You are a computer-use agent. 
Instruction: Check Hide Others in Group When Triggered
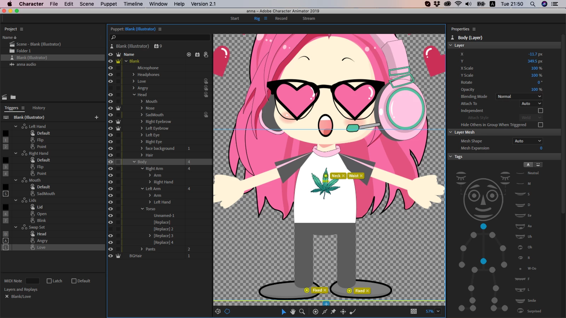pos(540,125)
